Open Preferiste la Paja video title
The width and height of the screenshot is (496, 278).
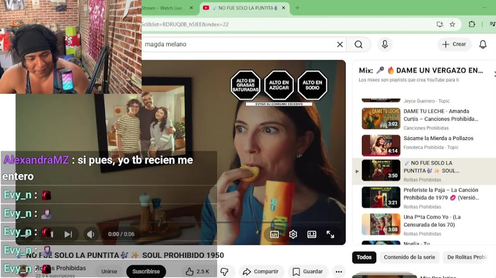(441, 194)
